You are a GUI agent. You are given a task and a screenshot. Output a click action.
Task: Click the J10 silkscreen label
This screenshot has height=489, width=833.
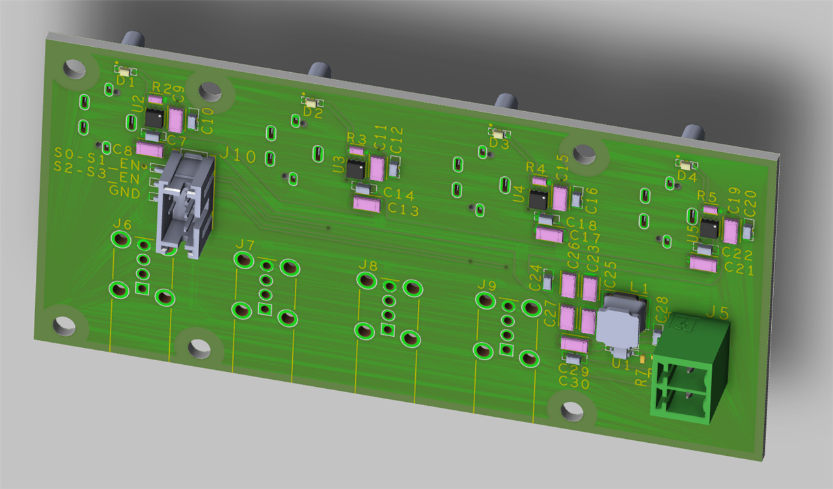[x=238, y=155]
